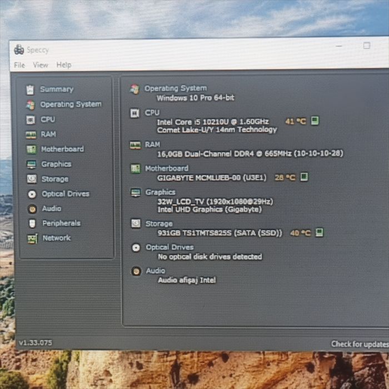
Task: Open Audio heading link in summary panel
Action: 155,271
